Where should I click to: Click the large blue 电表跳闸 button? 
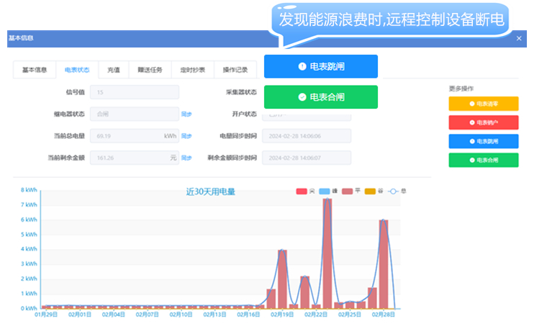click(320, 66)
